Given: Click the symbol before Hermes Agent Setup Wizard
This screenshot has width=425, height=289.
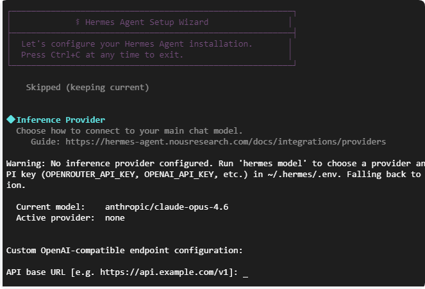Looking at the screenshot, I should (x=78, y=22).
